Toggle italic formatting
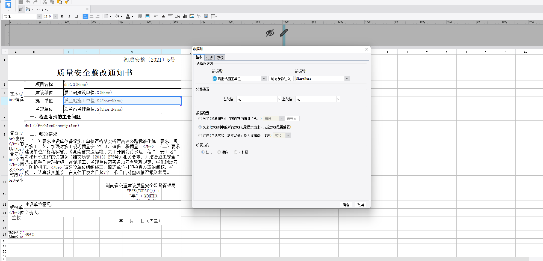This screenshot has width=543, height=261. point(69,16)
